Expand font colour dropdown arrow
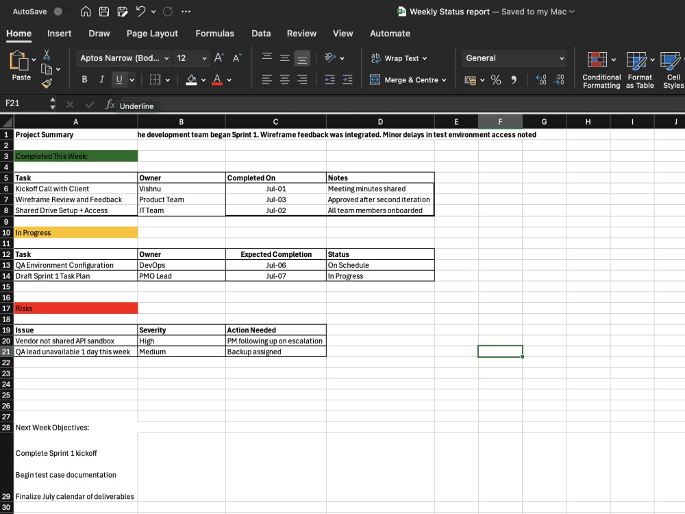 [229, 80]
